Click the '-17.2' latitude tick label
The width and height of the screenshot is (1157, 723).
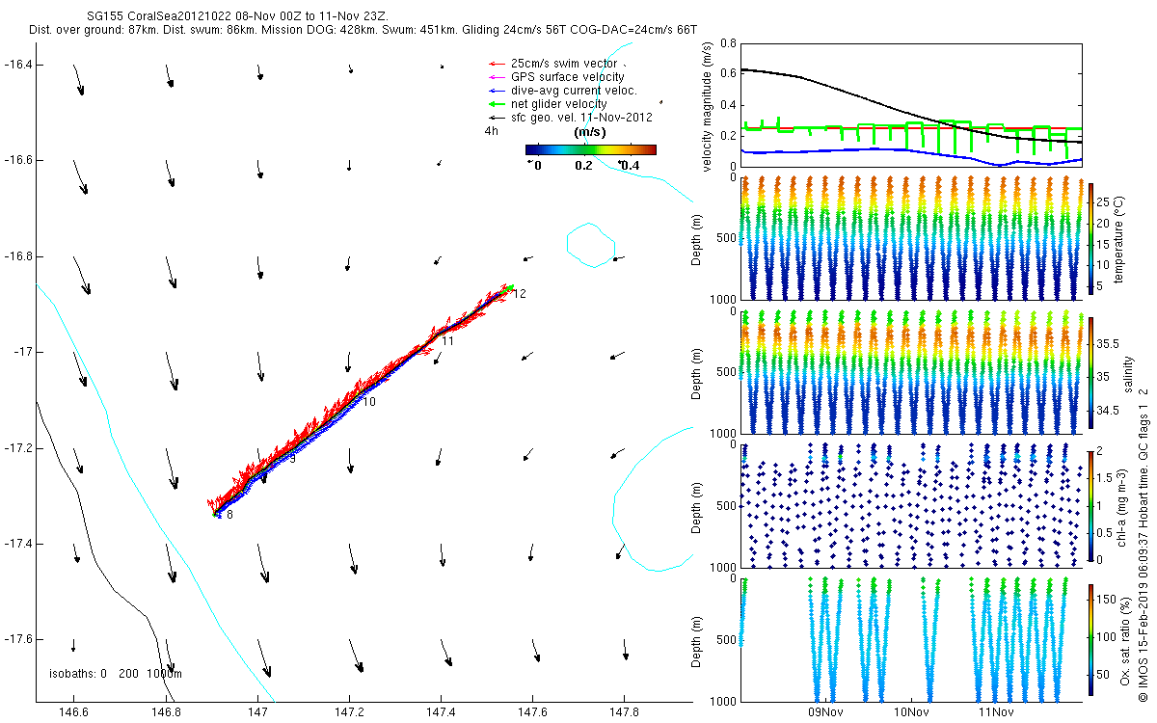point(18,449)
